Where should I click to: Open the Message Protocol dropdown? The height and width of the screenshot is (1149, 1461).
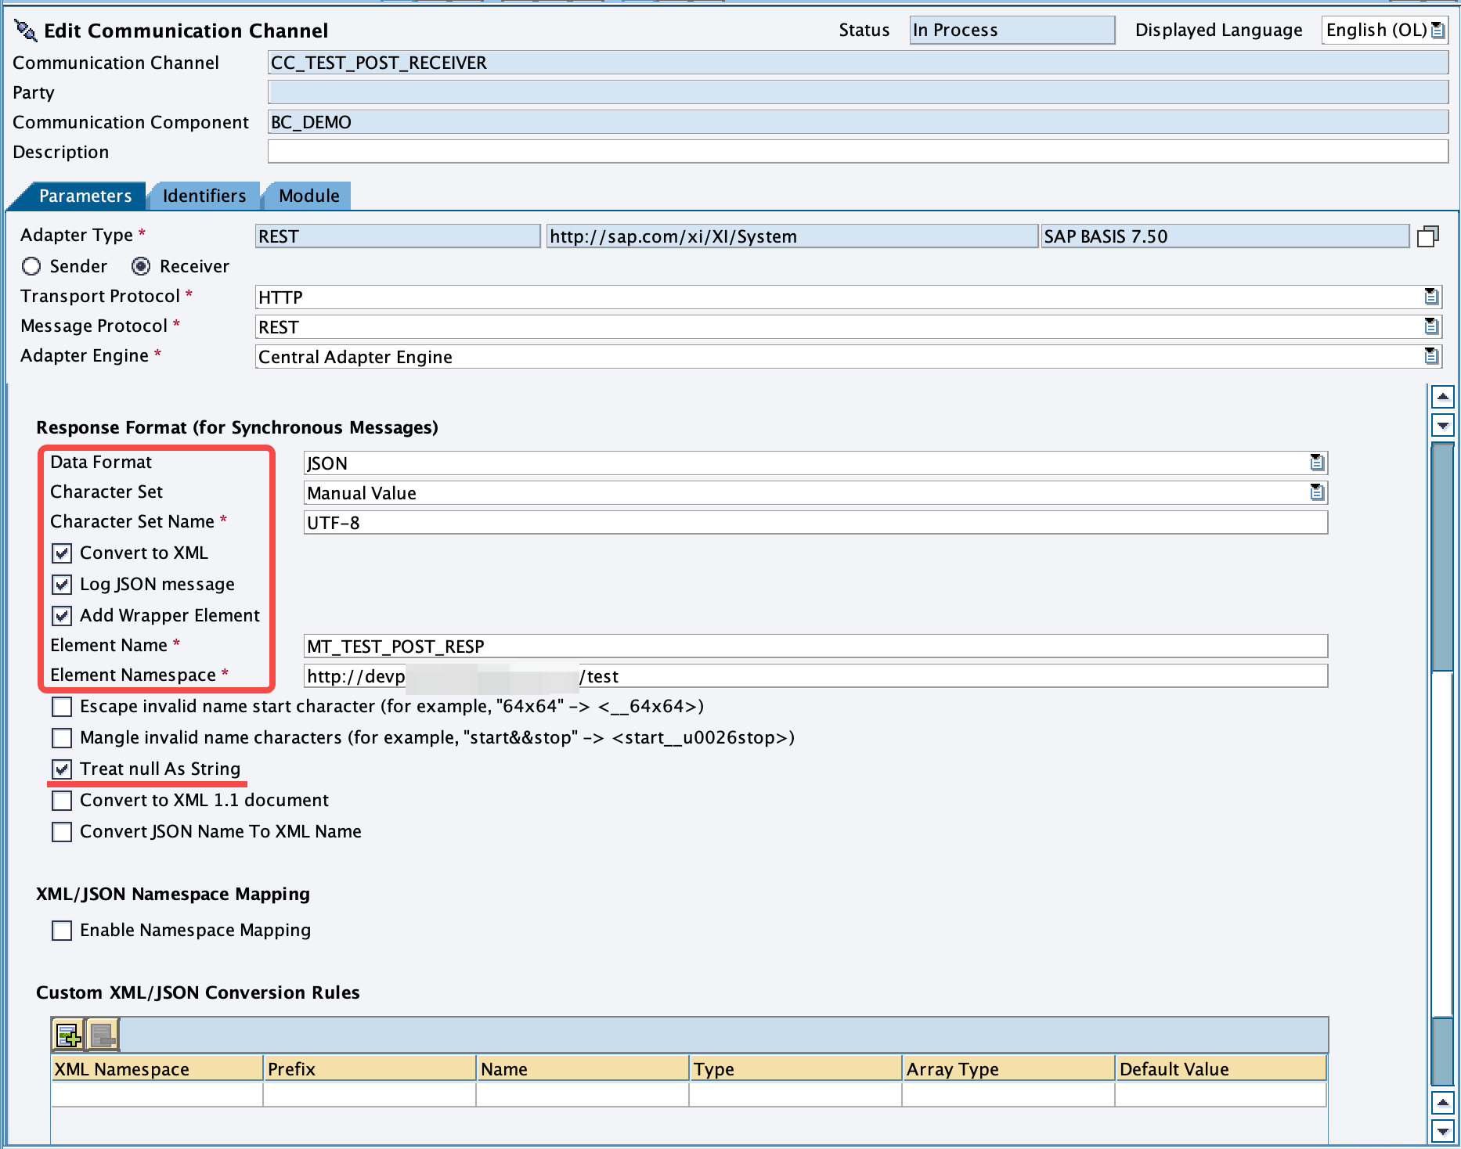[x=1431, y=326]
